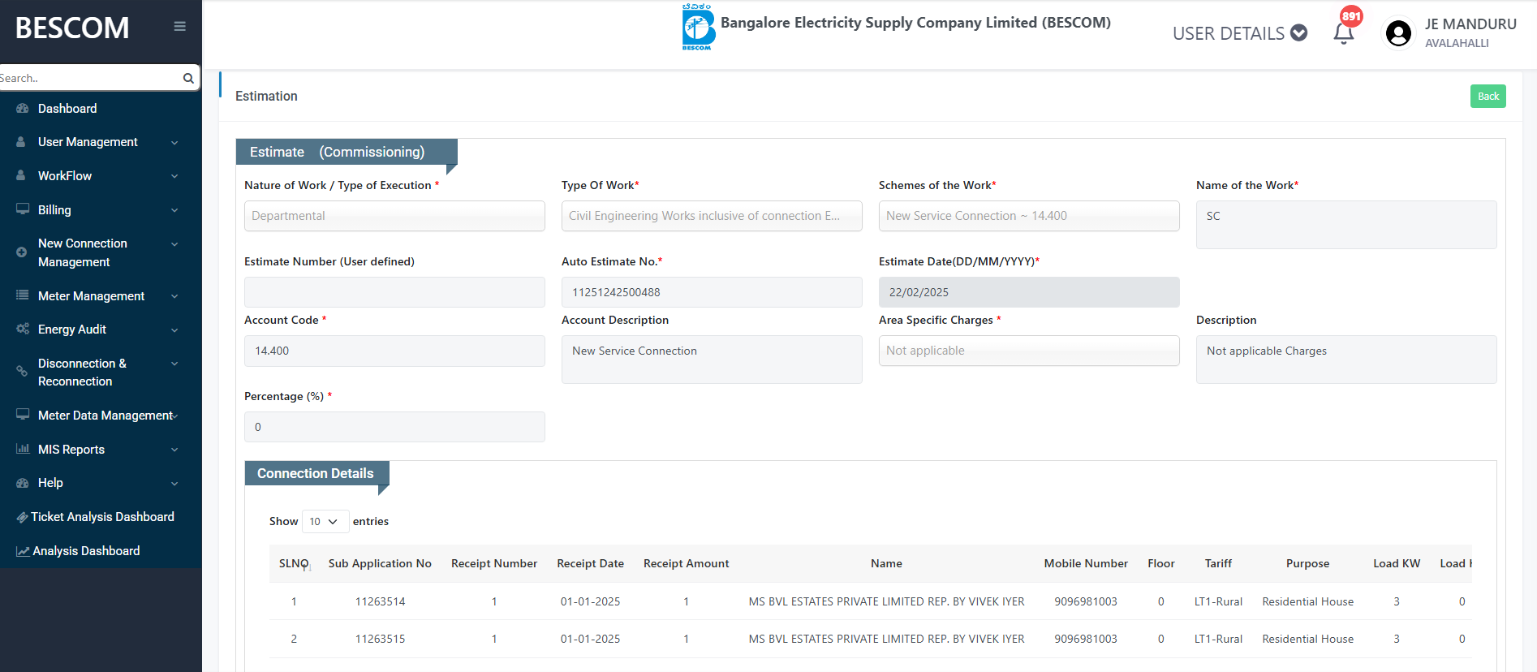Click the Estimate Date field

pos(1029,292)
